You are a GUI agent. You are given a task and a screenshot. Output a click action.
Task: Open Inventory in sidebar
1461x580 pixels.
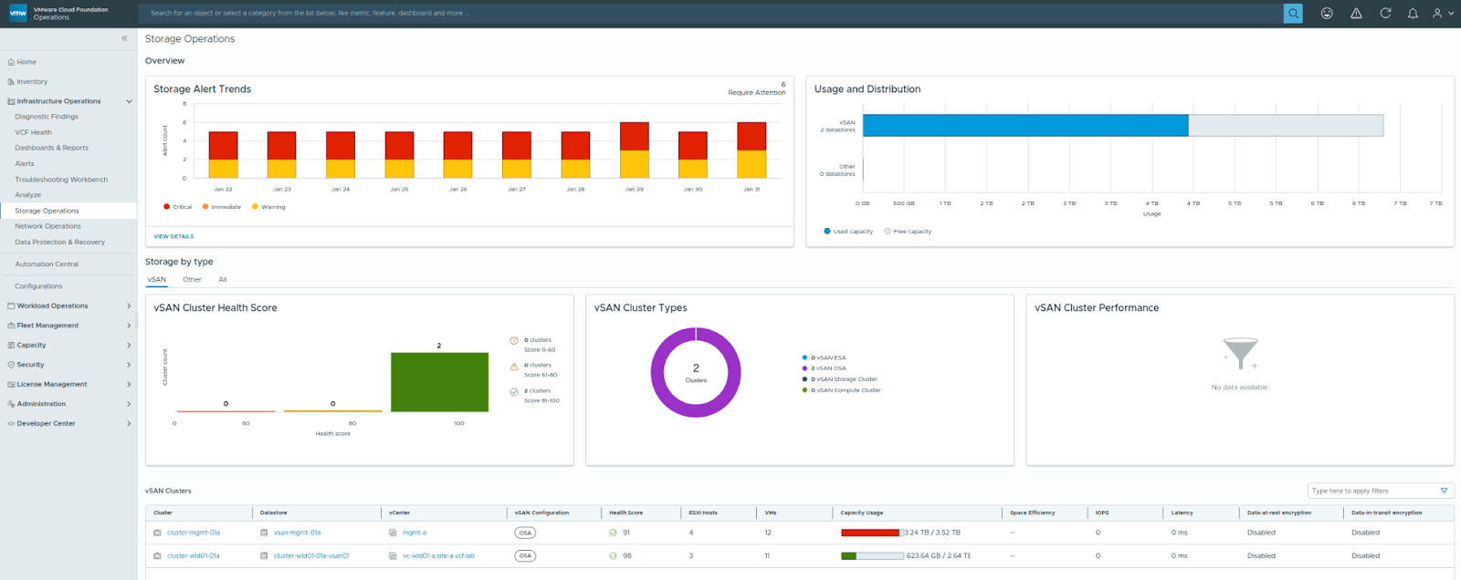[x=32, y=82]
